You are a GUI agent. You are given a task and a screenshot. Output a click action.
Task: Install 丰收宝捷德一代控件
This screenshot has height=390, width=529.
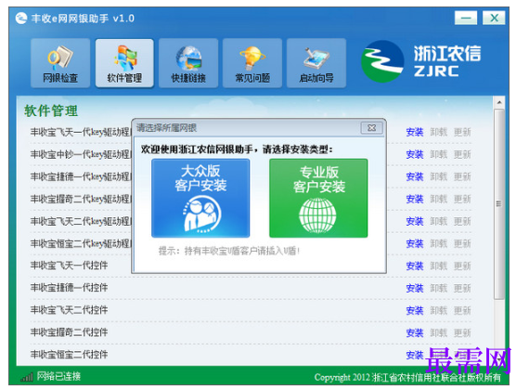tap(415, 288)
